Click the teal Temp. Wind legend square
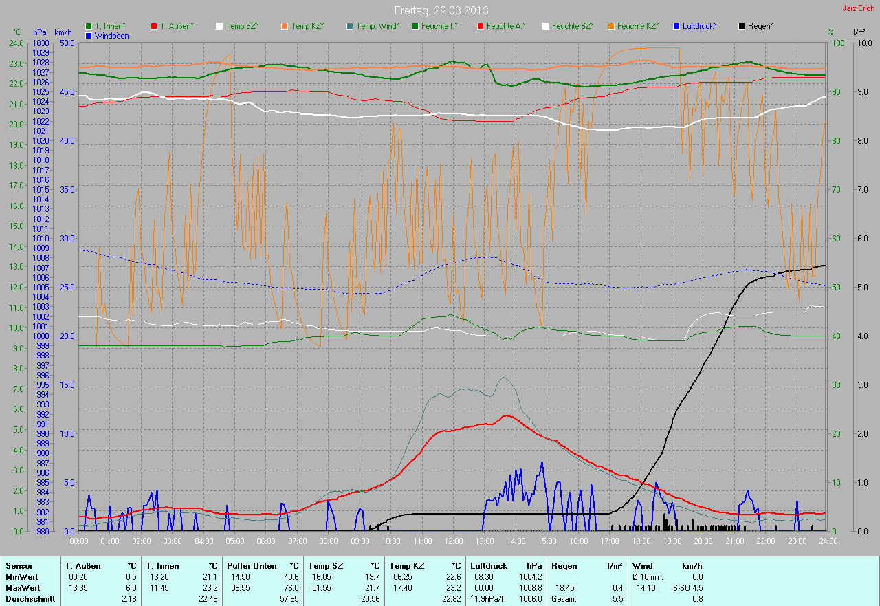Screen dimensions: 880x606 (x=350, y=26)
